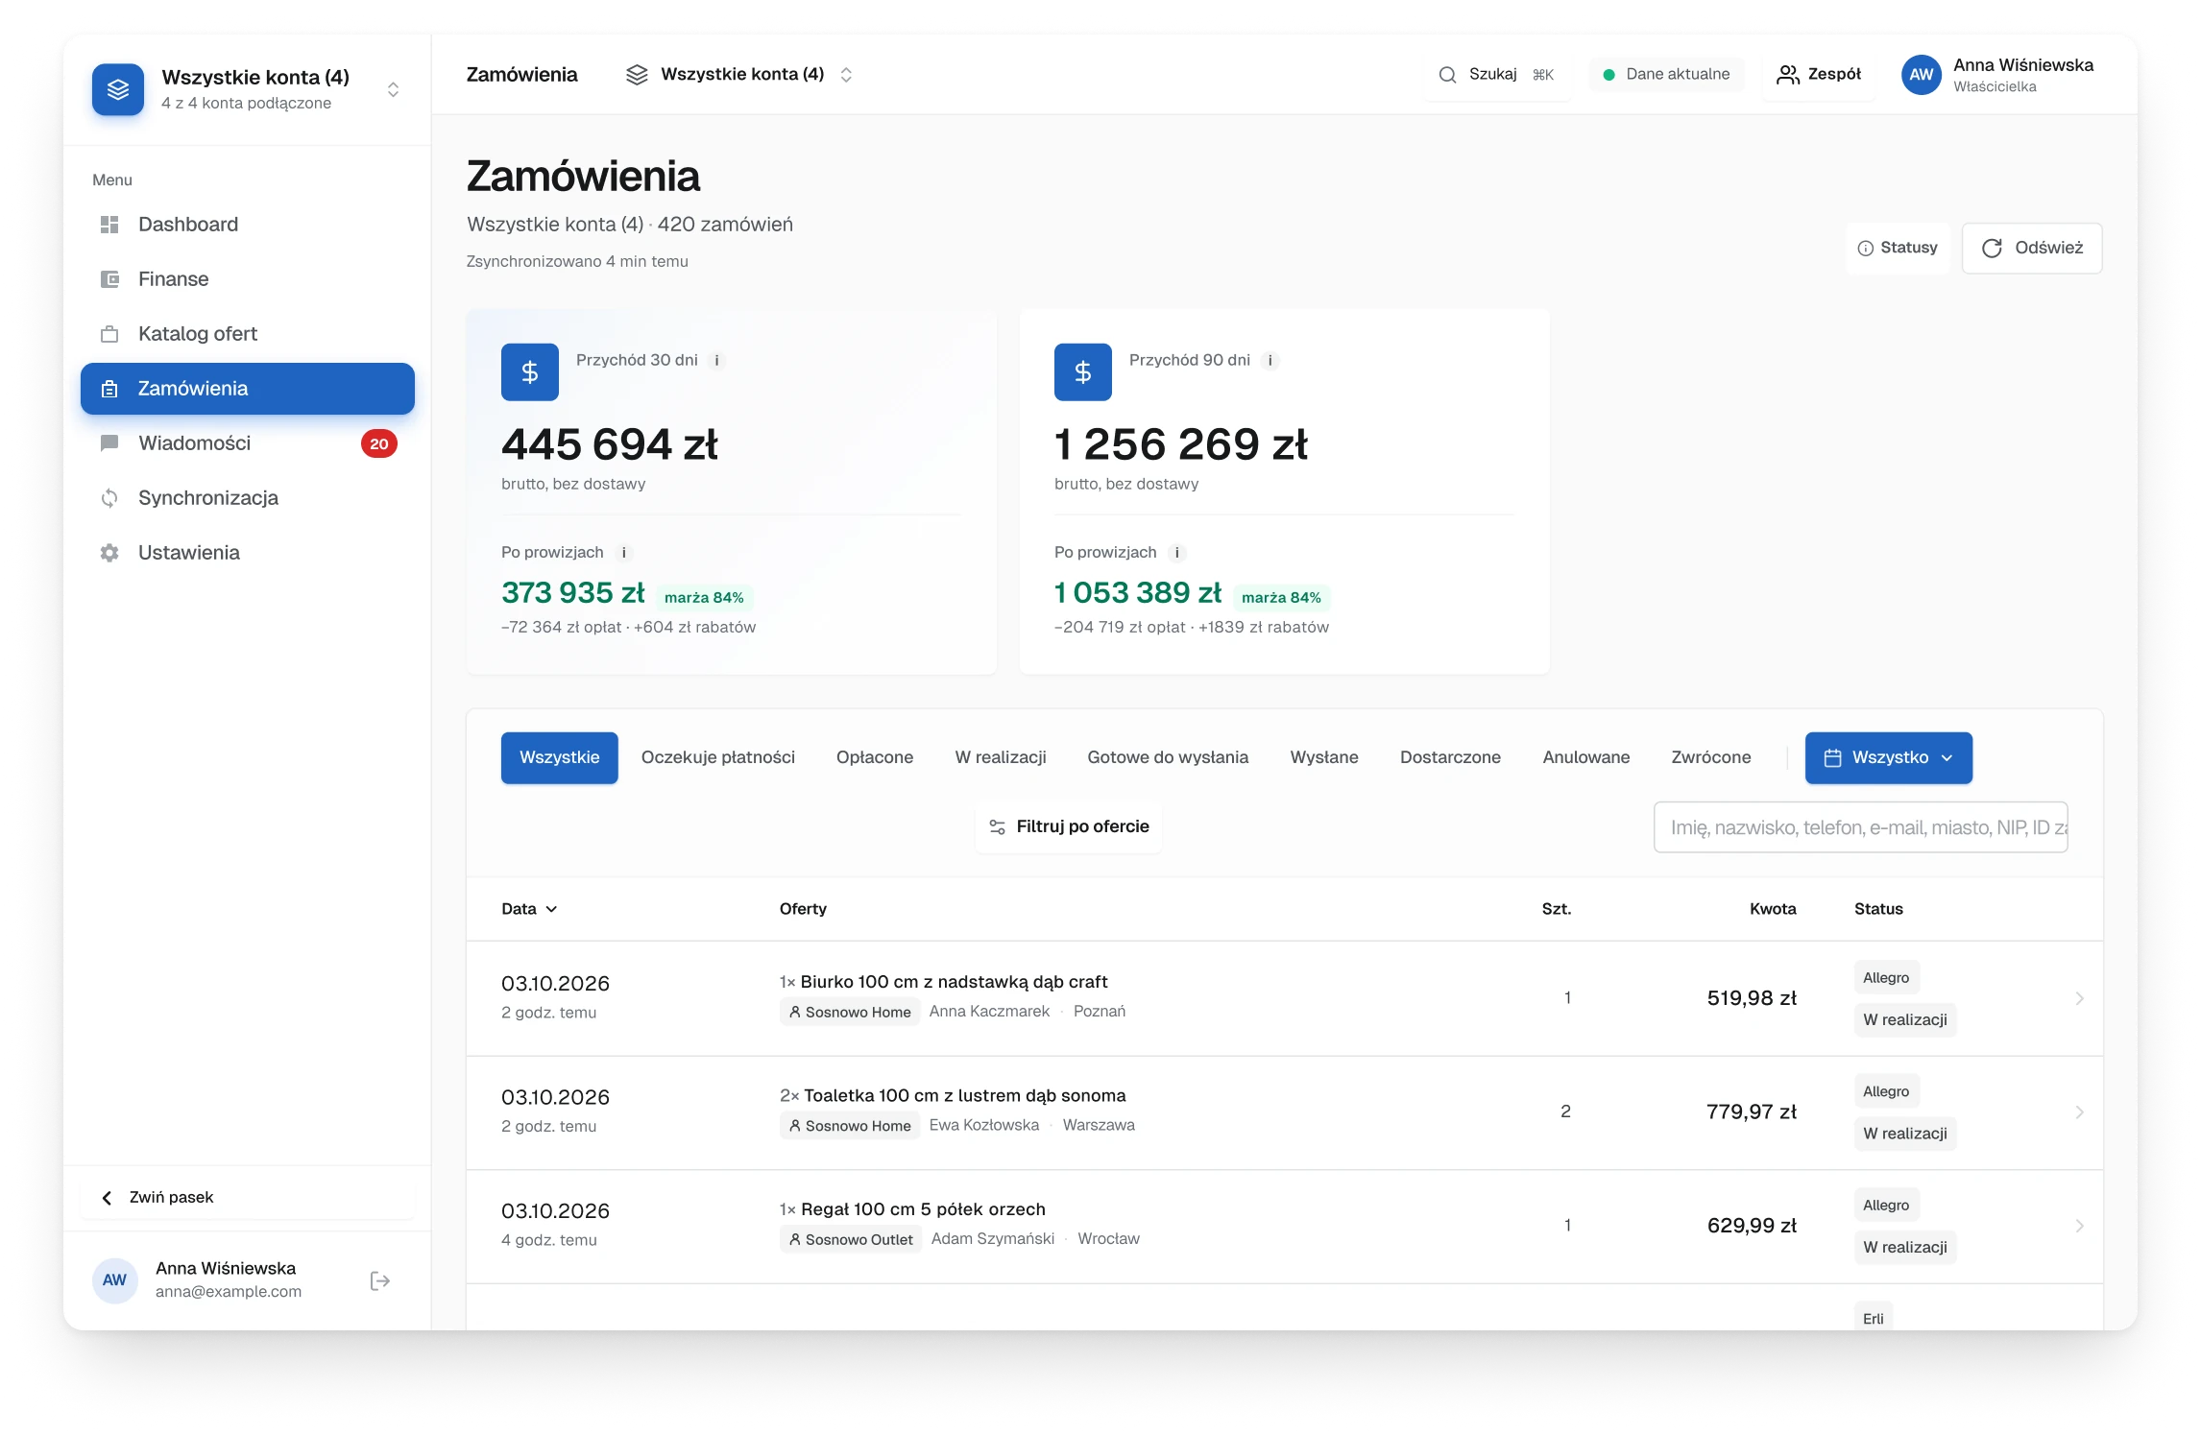Click the Sosnowo Outlet account tag
2201x1434 pixels.
point(850,1240)
